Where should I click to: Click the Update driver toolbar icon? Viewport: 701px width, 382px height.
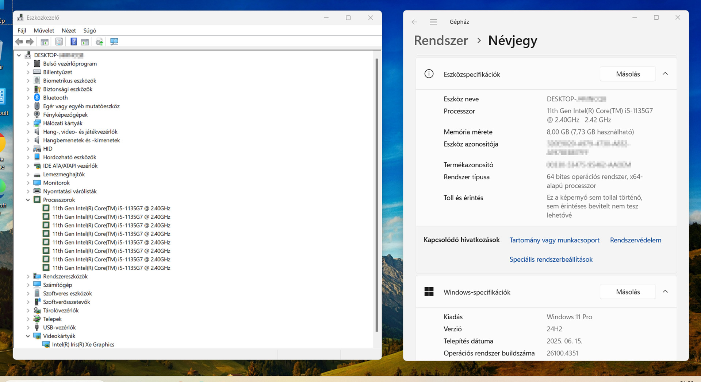coord(99,42)
